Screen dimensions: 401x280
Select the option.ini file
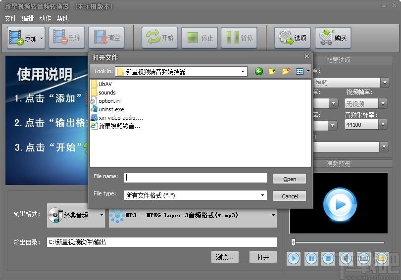point(106,100)
